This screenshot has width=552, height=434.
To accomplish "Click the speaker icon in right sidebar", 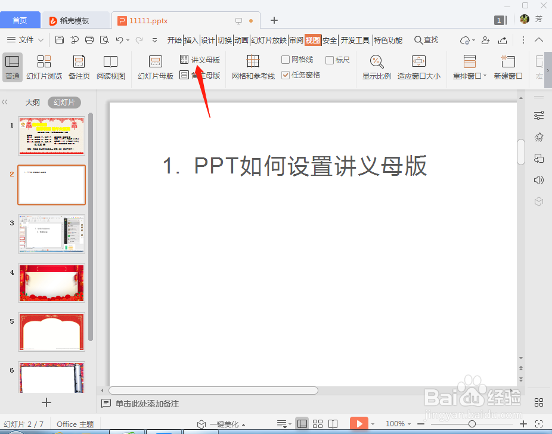I will [x=539, y=180].
